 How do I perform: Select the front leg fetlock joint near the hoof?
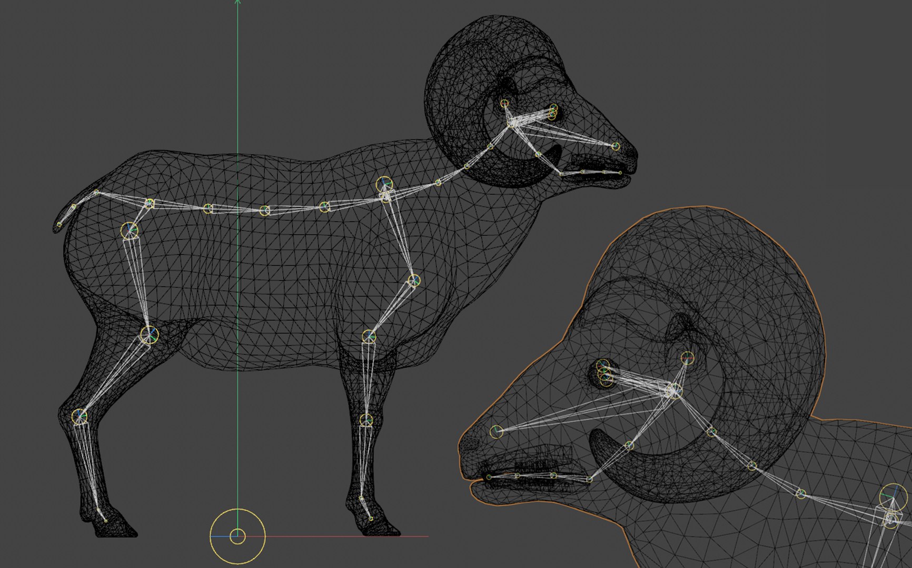[361, 498]
